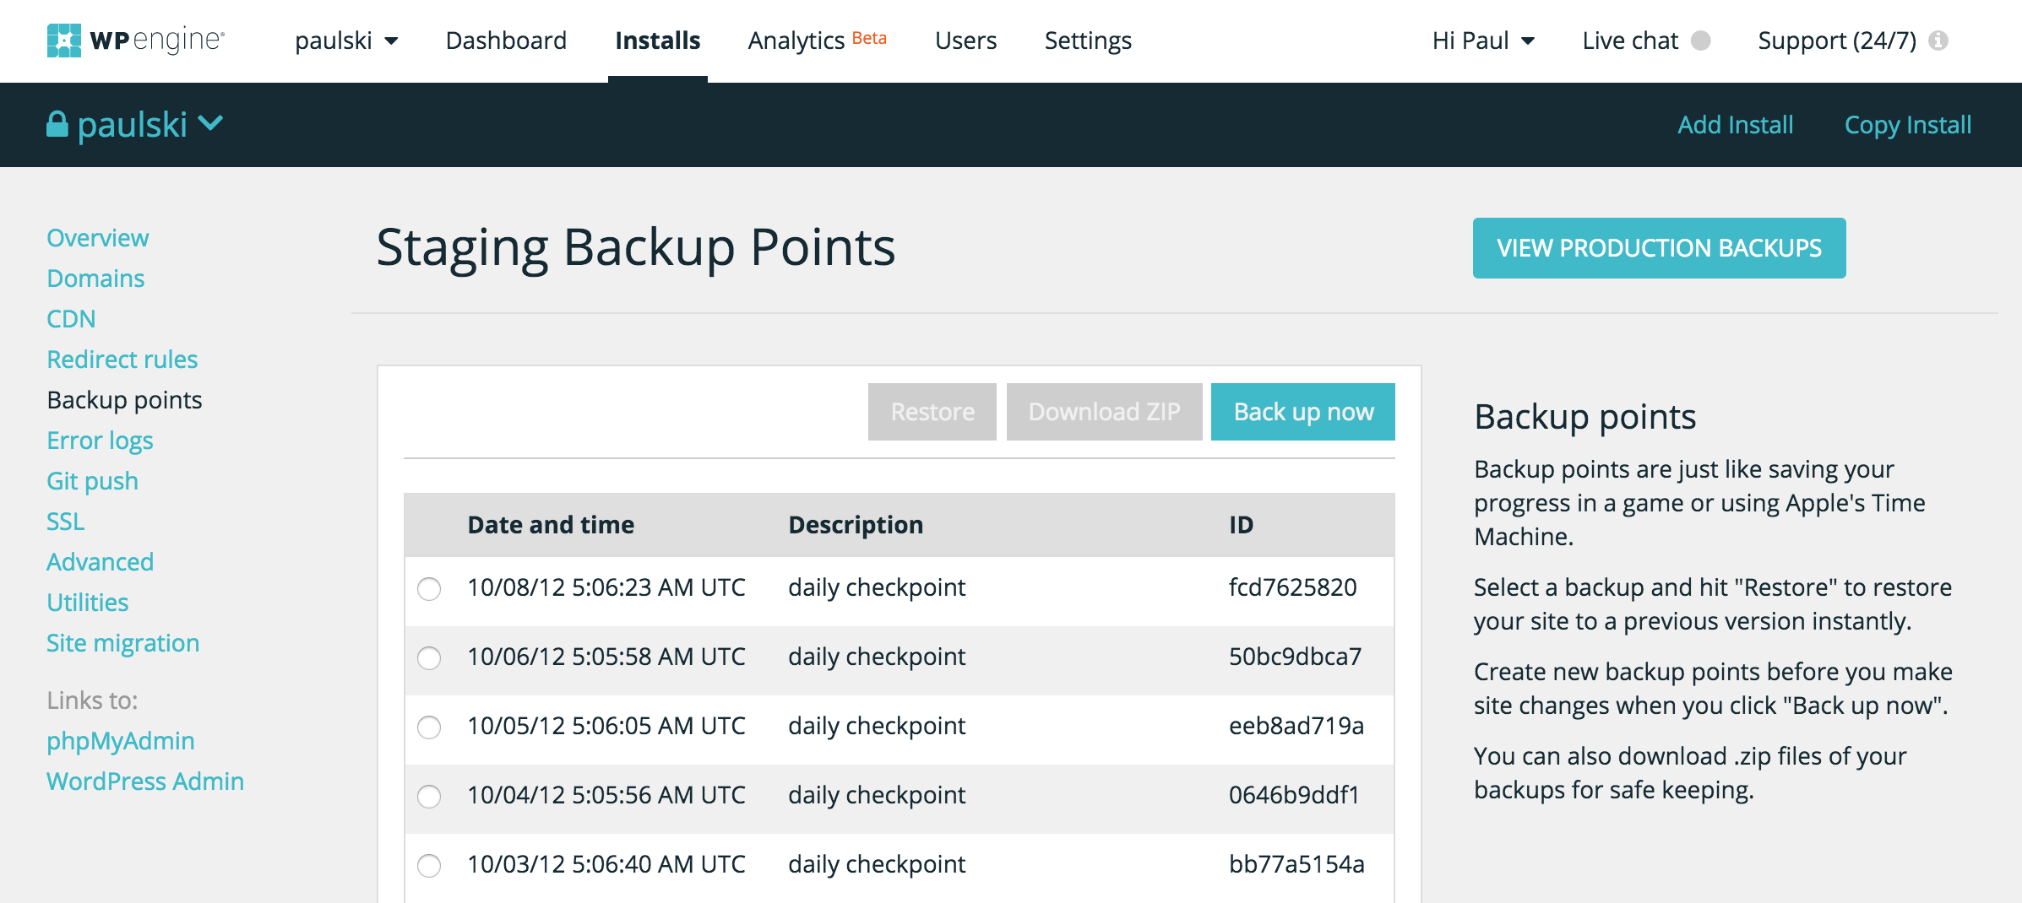
Task: Select the 10/08/12 daily checkpoint radio button
Action: [429, 588]
